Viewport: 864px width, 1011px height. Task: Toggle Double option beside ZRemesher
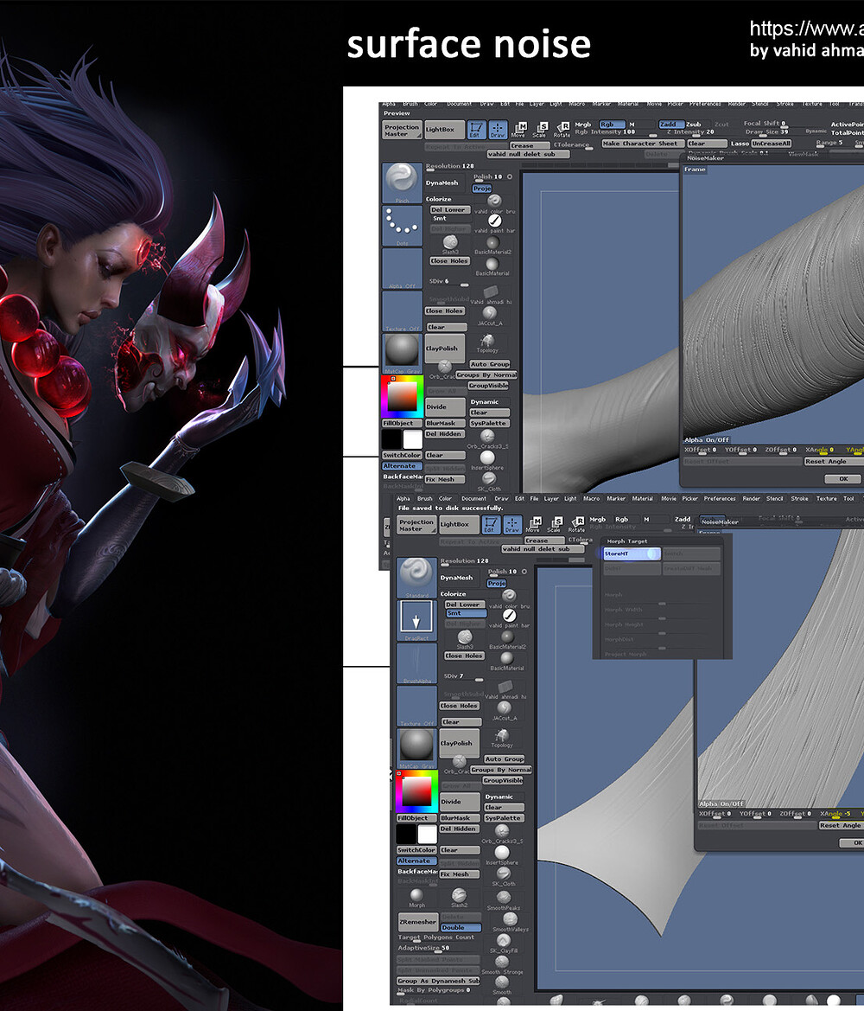[x=460, y=927]
